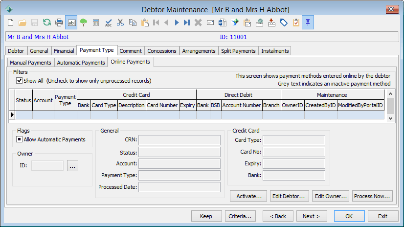The image size is (404, 227).
Task: Go to previous record arrow
Action: (x=166, y=23)
